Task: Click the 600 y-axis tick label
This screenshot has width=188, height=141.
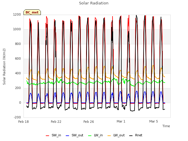Action: (x=18, y=59)
